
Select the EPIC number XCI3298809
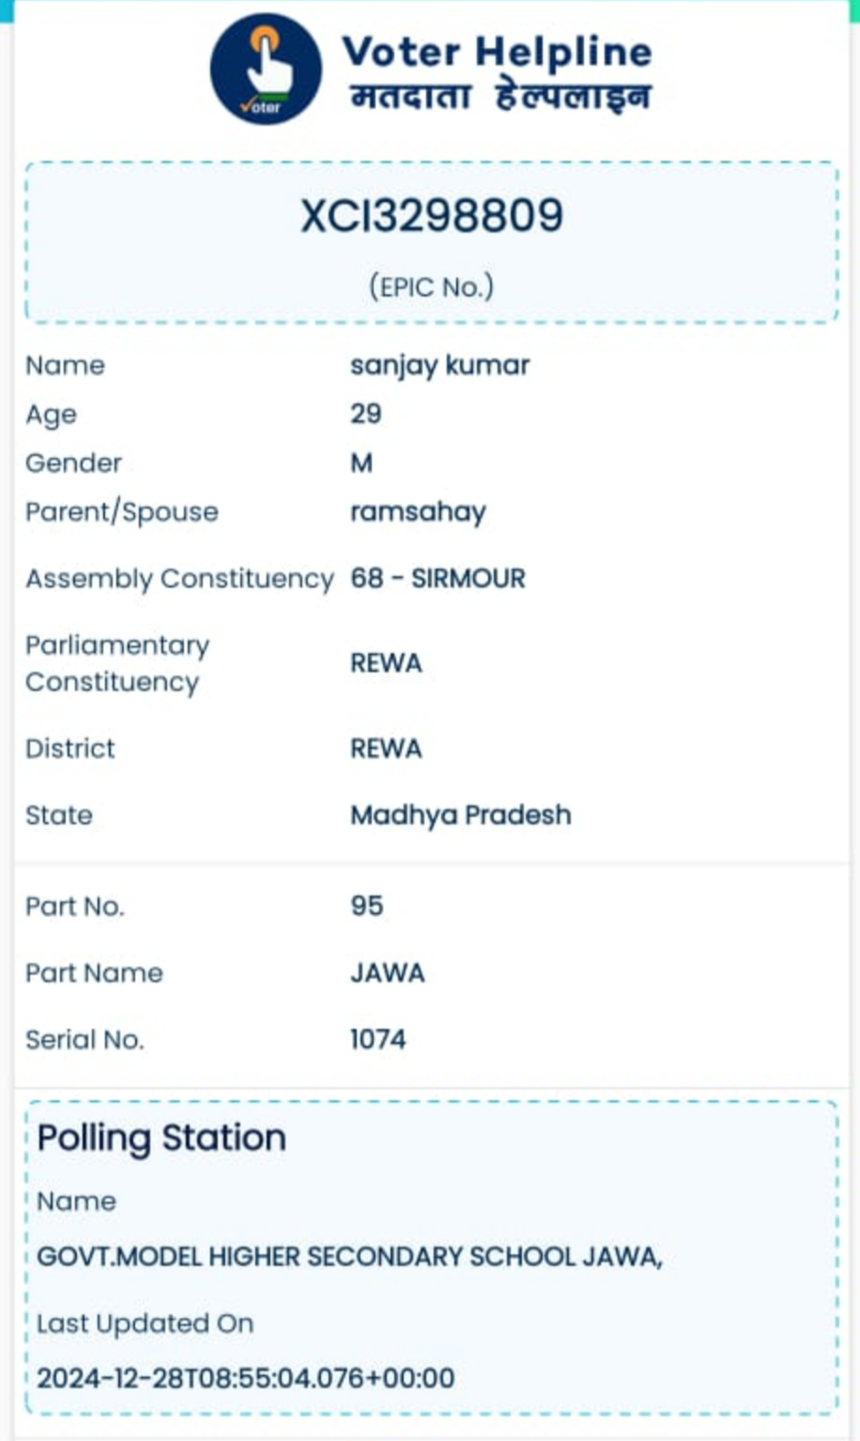pyautogui.click(x=432, y=216)
